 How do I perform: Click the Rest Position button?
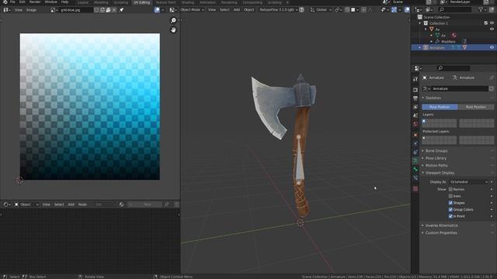476,107
